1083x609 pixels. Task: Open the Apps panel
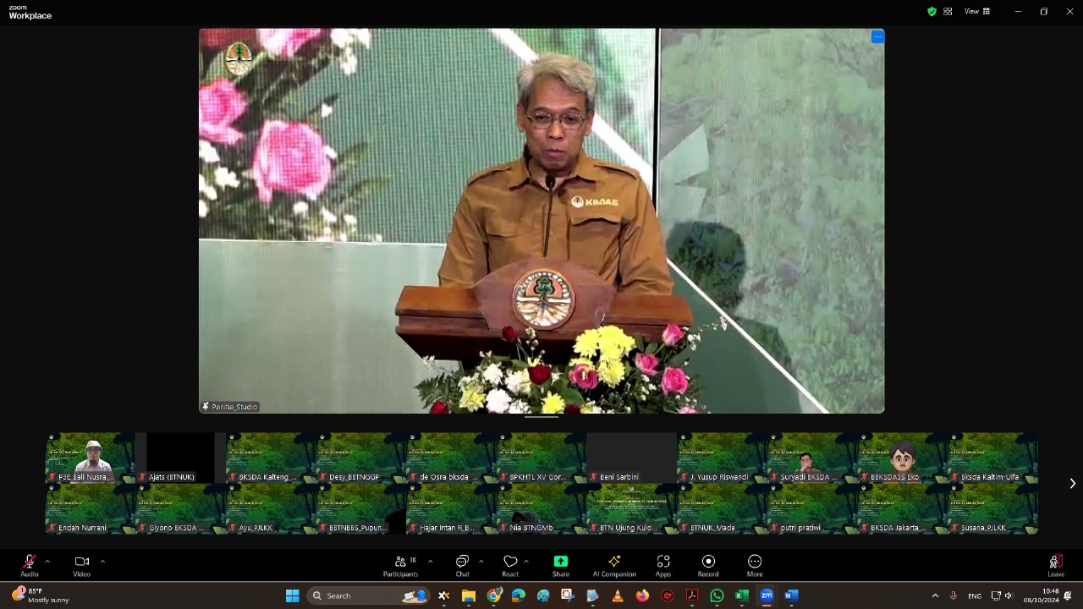pyautogui.click(x=663, y=565)
